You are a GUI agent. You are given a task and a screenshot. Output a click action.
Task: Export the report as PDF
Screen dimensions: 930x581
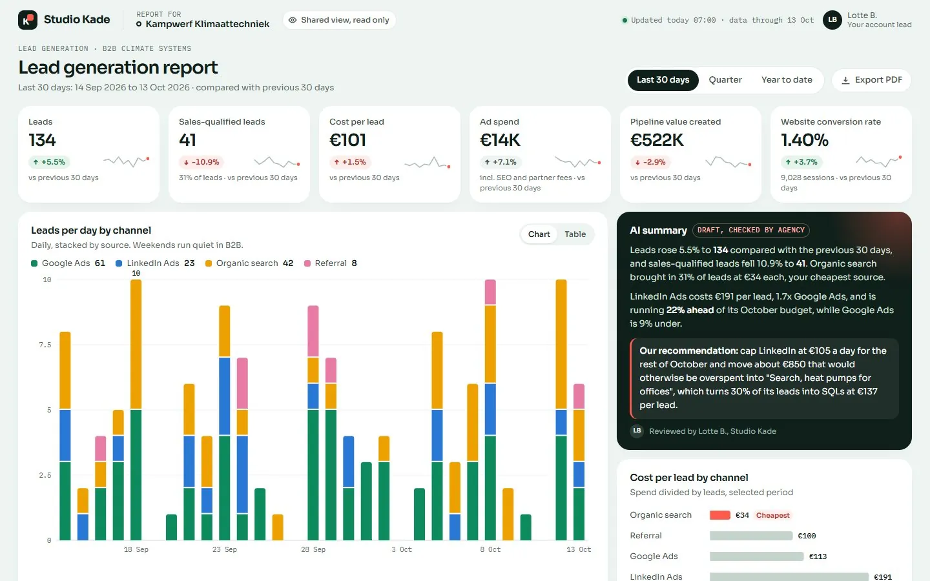871,80
